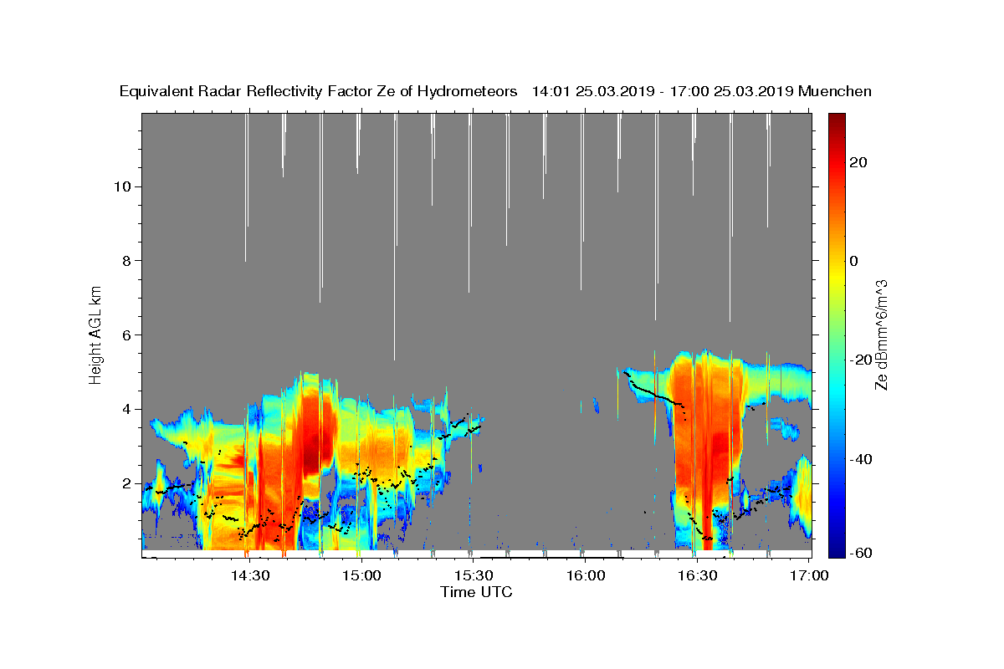The width and height of the screenshot is (1004, 669).
Task: Click the dark red top of the colorbar
Action: pos(837,121)
